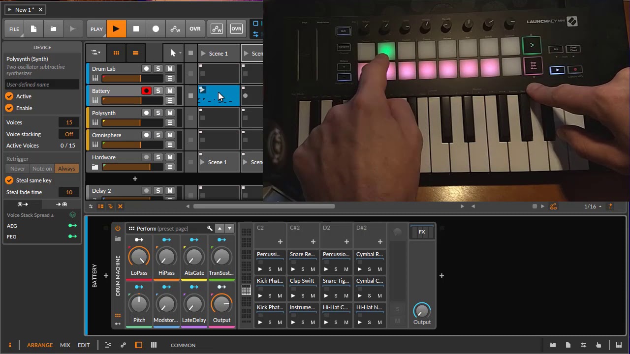Mute the Polysynth track
This screenshot has width=630, height=354.
click(x=170, y=113)
